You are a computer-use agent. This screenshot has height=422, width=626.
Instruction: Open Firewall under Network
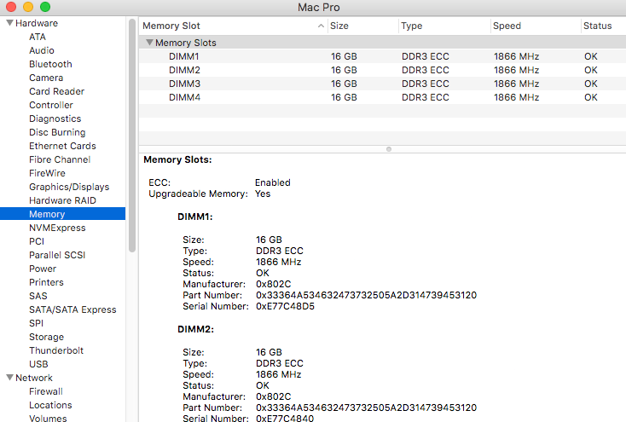click(46, 391)
